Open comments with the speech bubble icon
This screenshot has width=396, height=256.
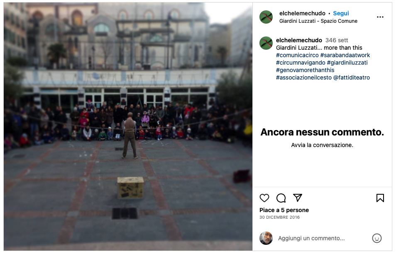click(281, 198)
